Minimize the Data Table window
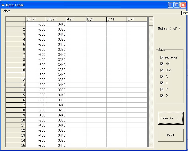Viewport: 188px width, 151px height. pyautogui.click(x=171, y=5)
